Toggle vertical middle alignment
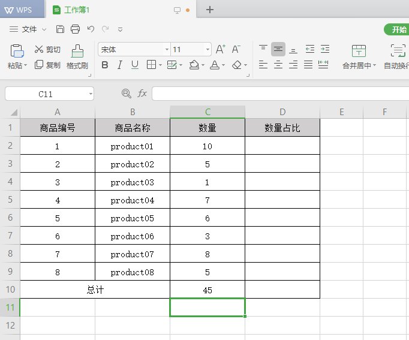 click(x=278, y=49)
